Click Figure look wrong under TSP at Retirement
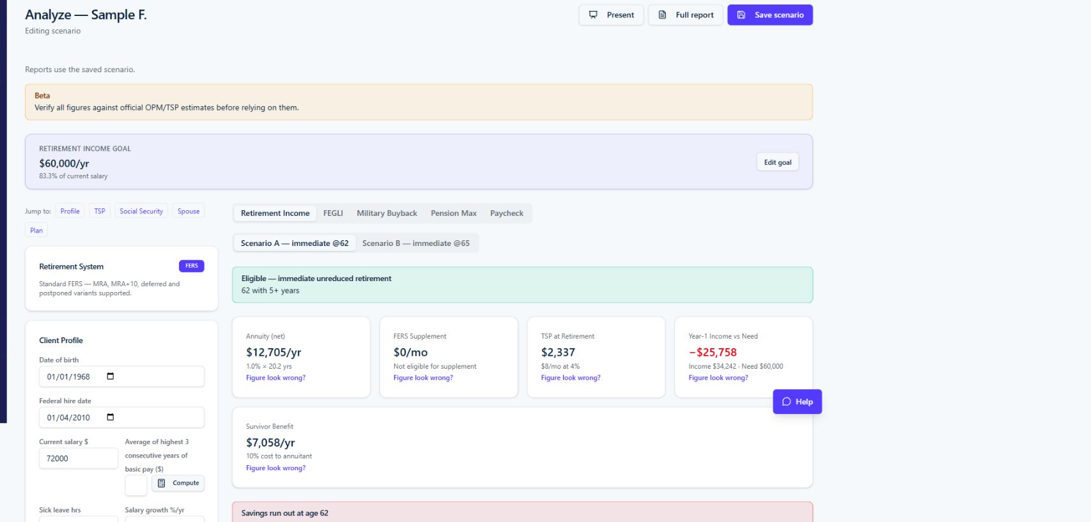Viewport: 1091px width, 522px height. tap(571, 378)
